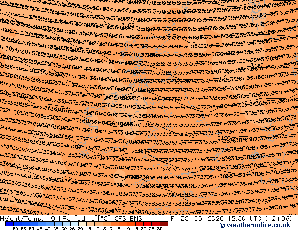This screenshot has height=230, width=298.
Task: Click the 3156 contour label
Action: 224,138
